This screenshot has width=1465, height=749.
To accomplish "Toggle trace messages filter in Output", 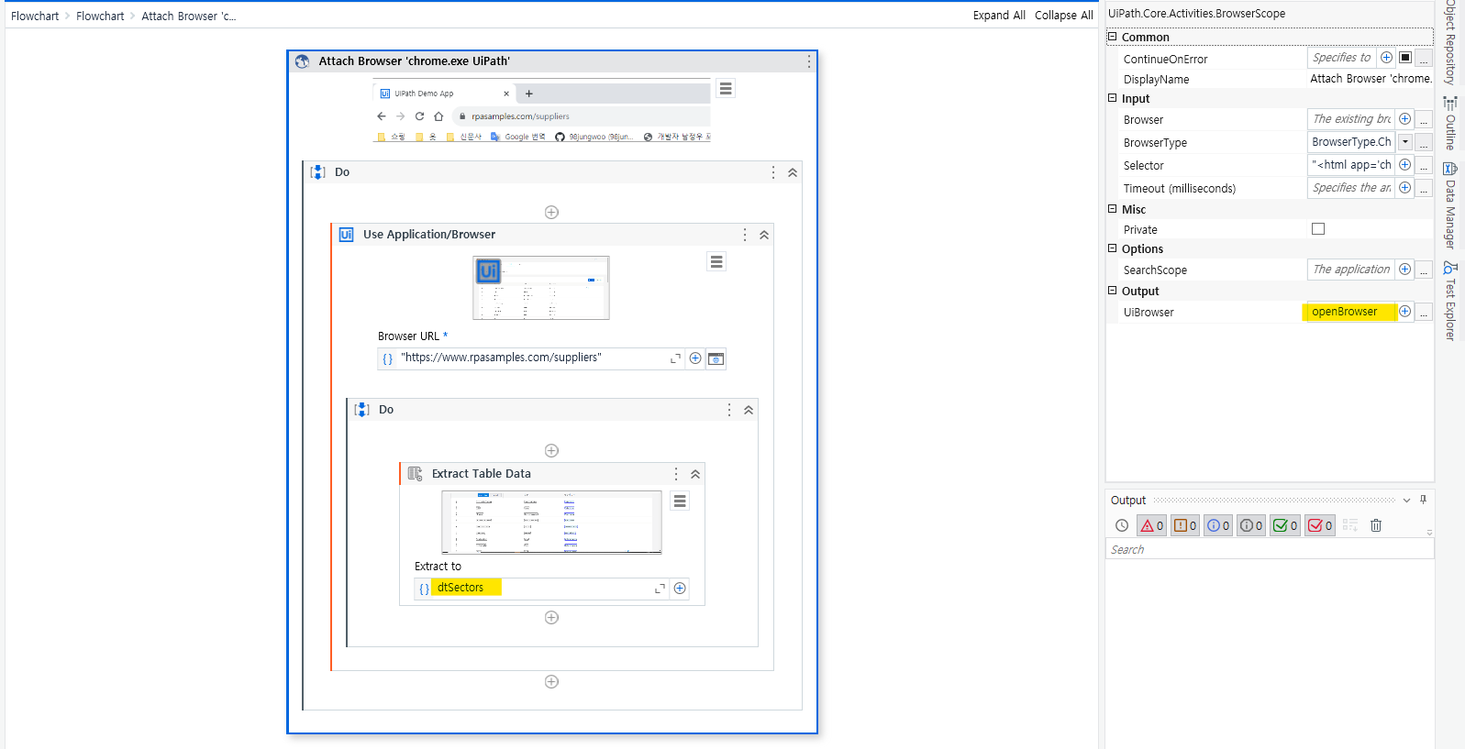I will coord(1251,525).
